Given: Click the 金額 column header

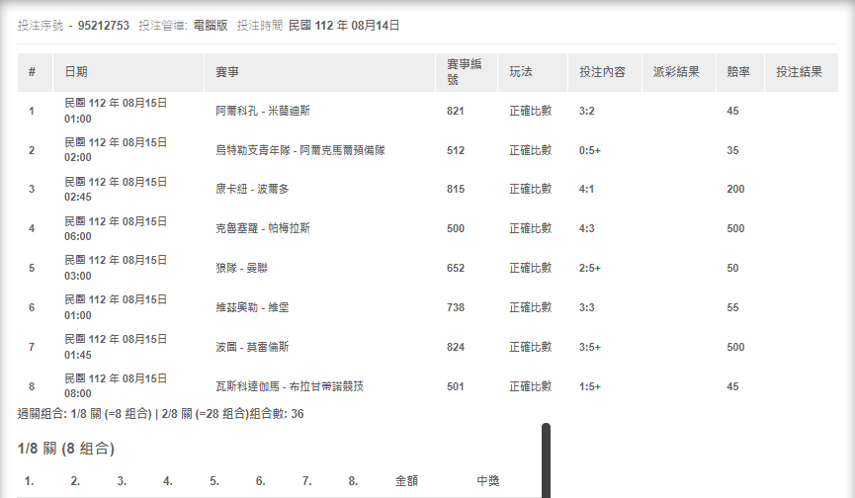Looking at the screenshot, I should [407, 481].
